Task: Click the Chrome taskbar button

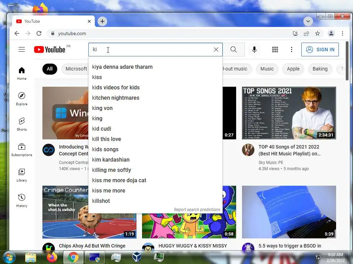Action: pyautogui.click(x=73, y=257)
